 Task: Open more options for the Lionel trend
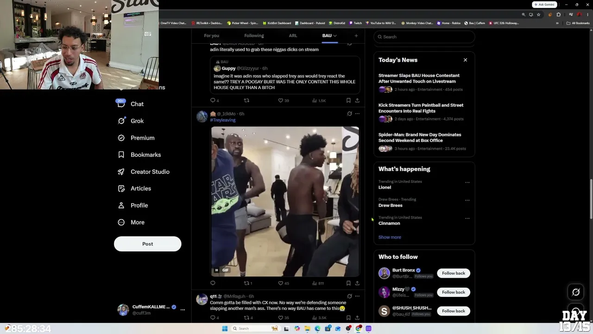click(467, 182)
